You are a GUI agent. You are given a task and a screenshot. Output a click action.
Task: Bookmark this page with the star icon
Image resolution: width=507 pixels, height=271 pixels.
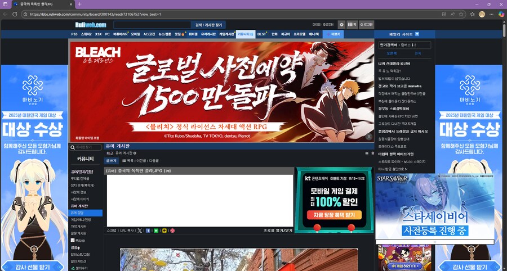coord(461,14)
